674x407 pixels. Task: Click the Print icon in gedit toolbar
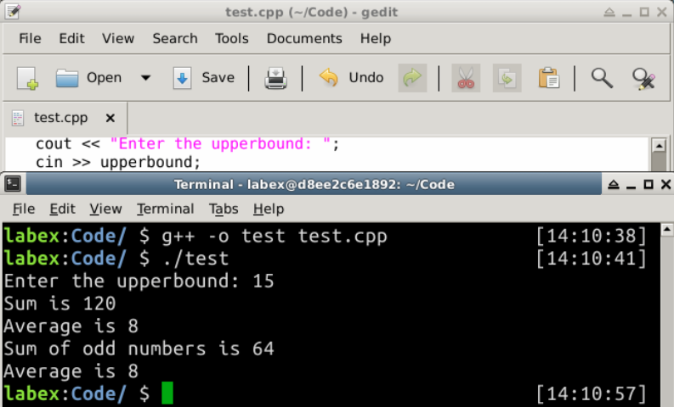(x=275, y=78)
